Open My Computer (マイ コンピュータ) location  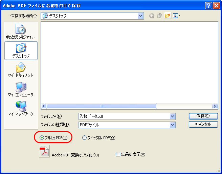click(21, 89)
